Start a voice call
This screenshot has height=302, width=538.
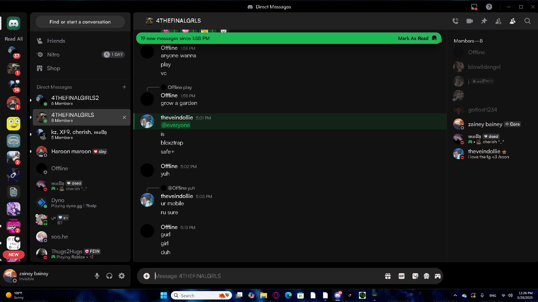(455, 21)
